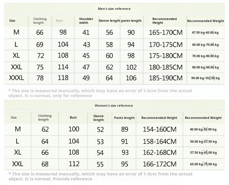Click the XXXL size row label
Image resolution: width=229 pixels, height=185 pixels.
pos(17,78)
